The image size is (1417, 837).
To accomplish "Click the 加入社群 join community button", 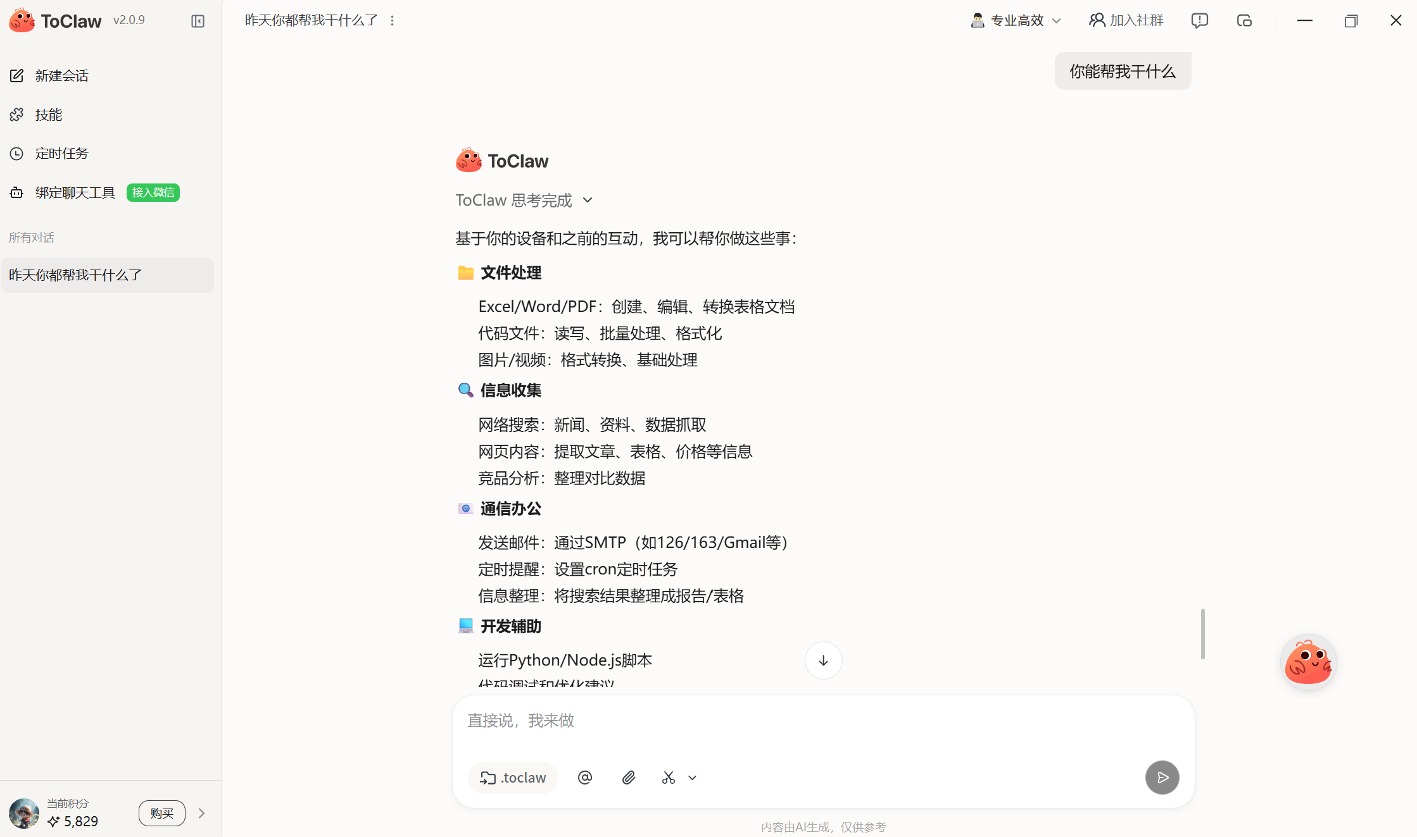I will click(1126, 21).
